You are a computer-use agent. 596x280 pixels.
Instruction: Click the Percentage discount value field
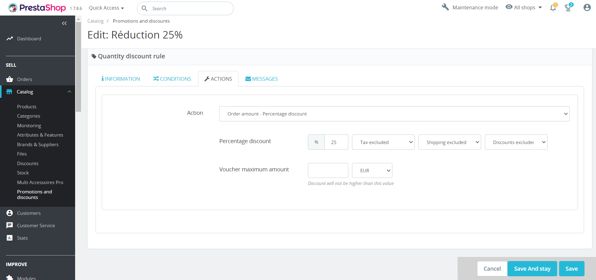point(336,142)
